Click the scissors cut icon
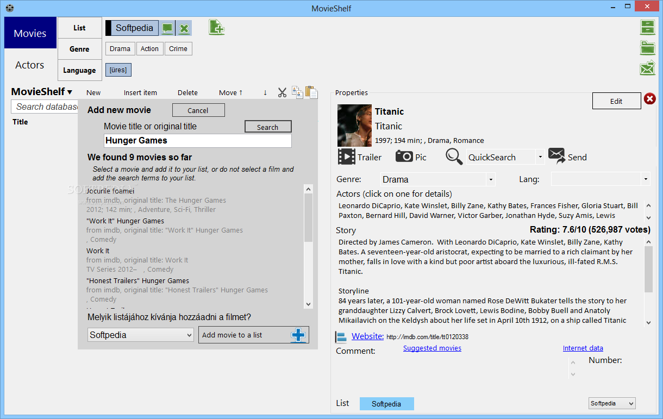Image resolution: width=663 pixels, height=419 pixels. 282,92
